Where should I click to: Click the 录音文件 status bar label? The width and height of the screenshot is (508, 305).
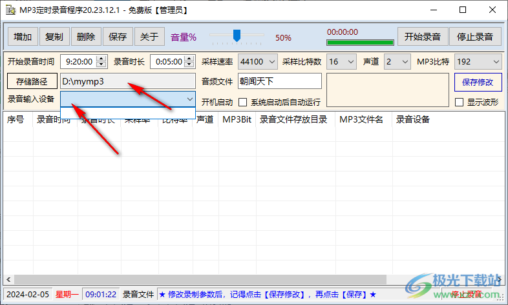click(138, 294)
